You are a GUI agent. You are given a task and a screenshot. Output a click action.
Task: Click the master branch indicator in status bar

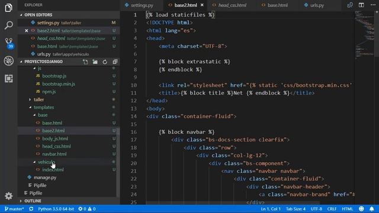click(x=14, y=209)
